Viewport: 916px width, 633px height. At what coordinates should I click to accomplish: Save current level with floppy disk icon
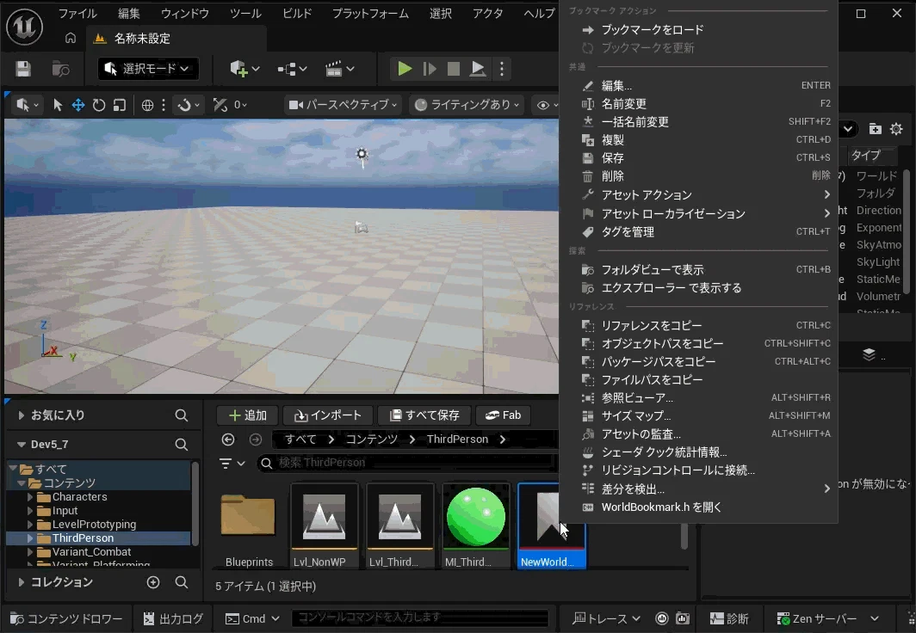pos(23,69)
